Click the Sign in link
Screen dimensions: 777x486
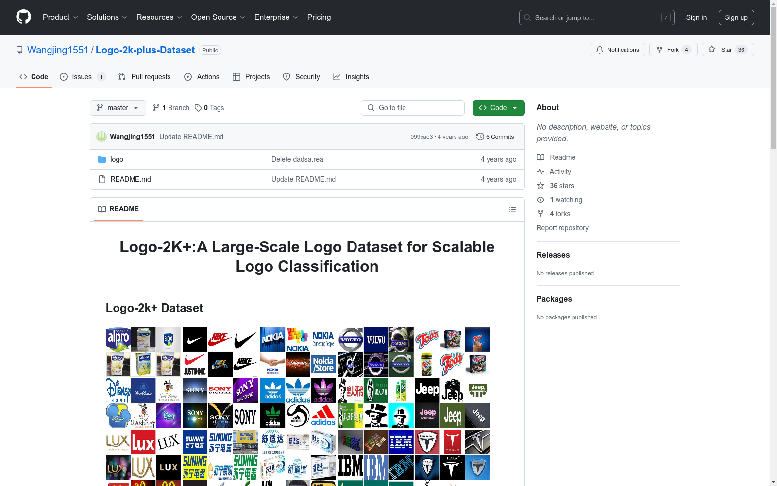tap(696, 17)
